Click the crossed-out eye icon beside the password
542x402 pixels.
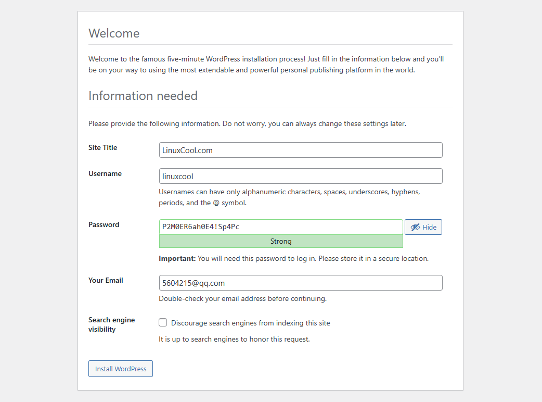coord(415,227)
